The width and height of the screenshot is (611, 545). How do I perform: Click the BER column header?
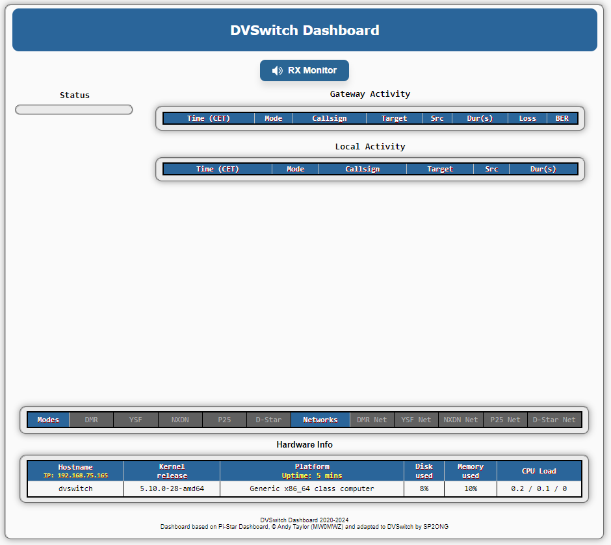[x=562, y=118]
